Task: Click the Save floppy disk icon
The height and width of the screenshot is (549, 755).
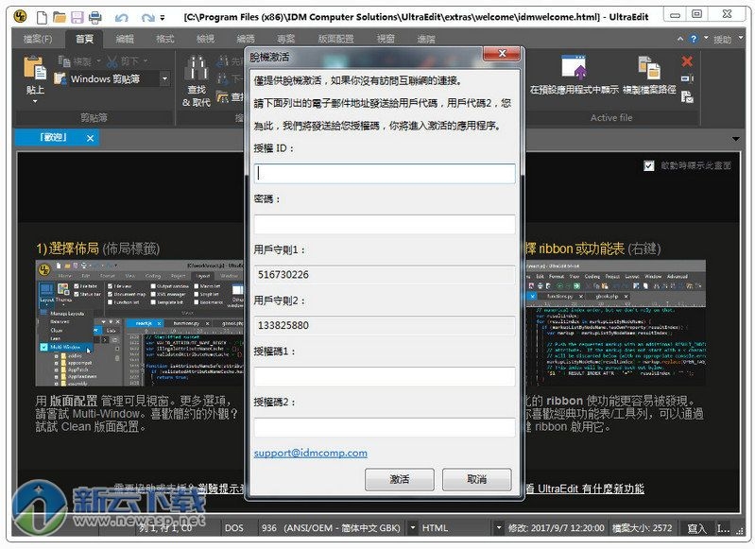Action: [x=77, y=17]
